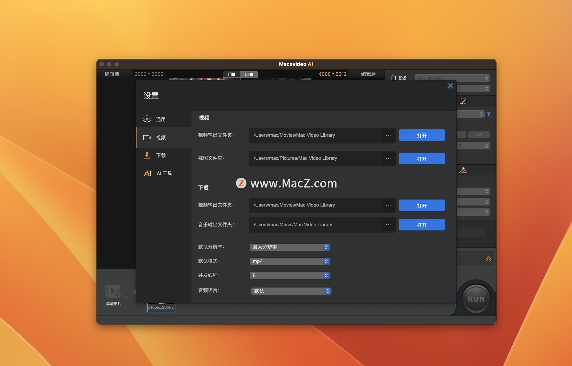The image size is (572, 366).
Task: Click the /Users/mac/Music path field
Action: coord(316,225)
